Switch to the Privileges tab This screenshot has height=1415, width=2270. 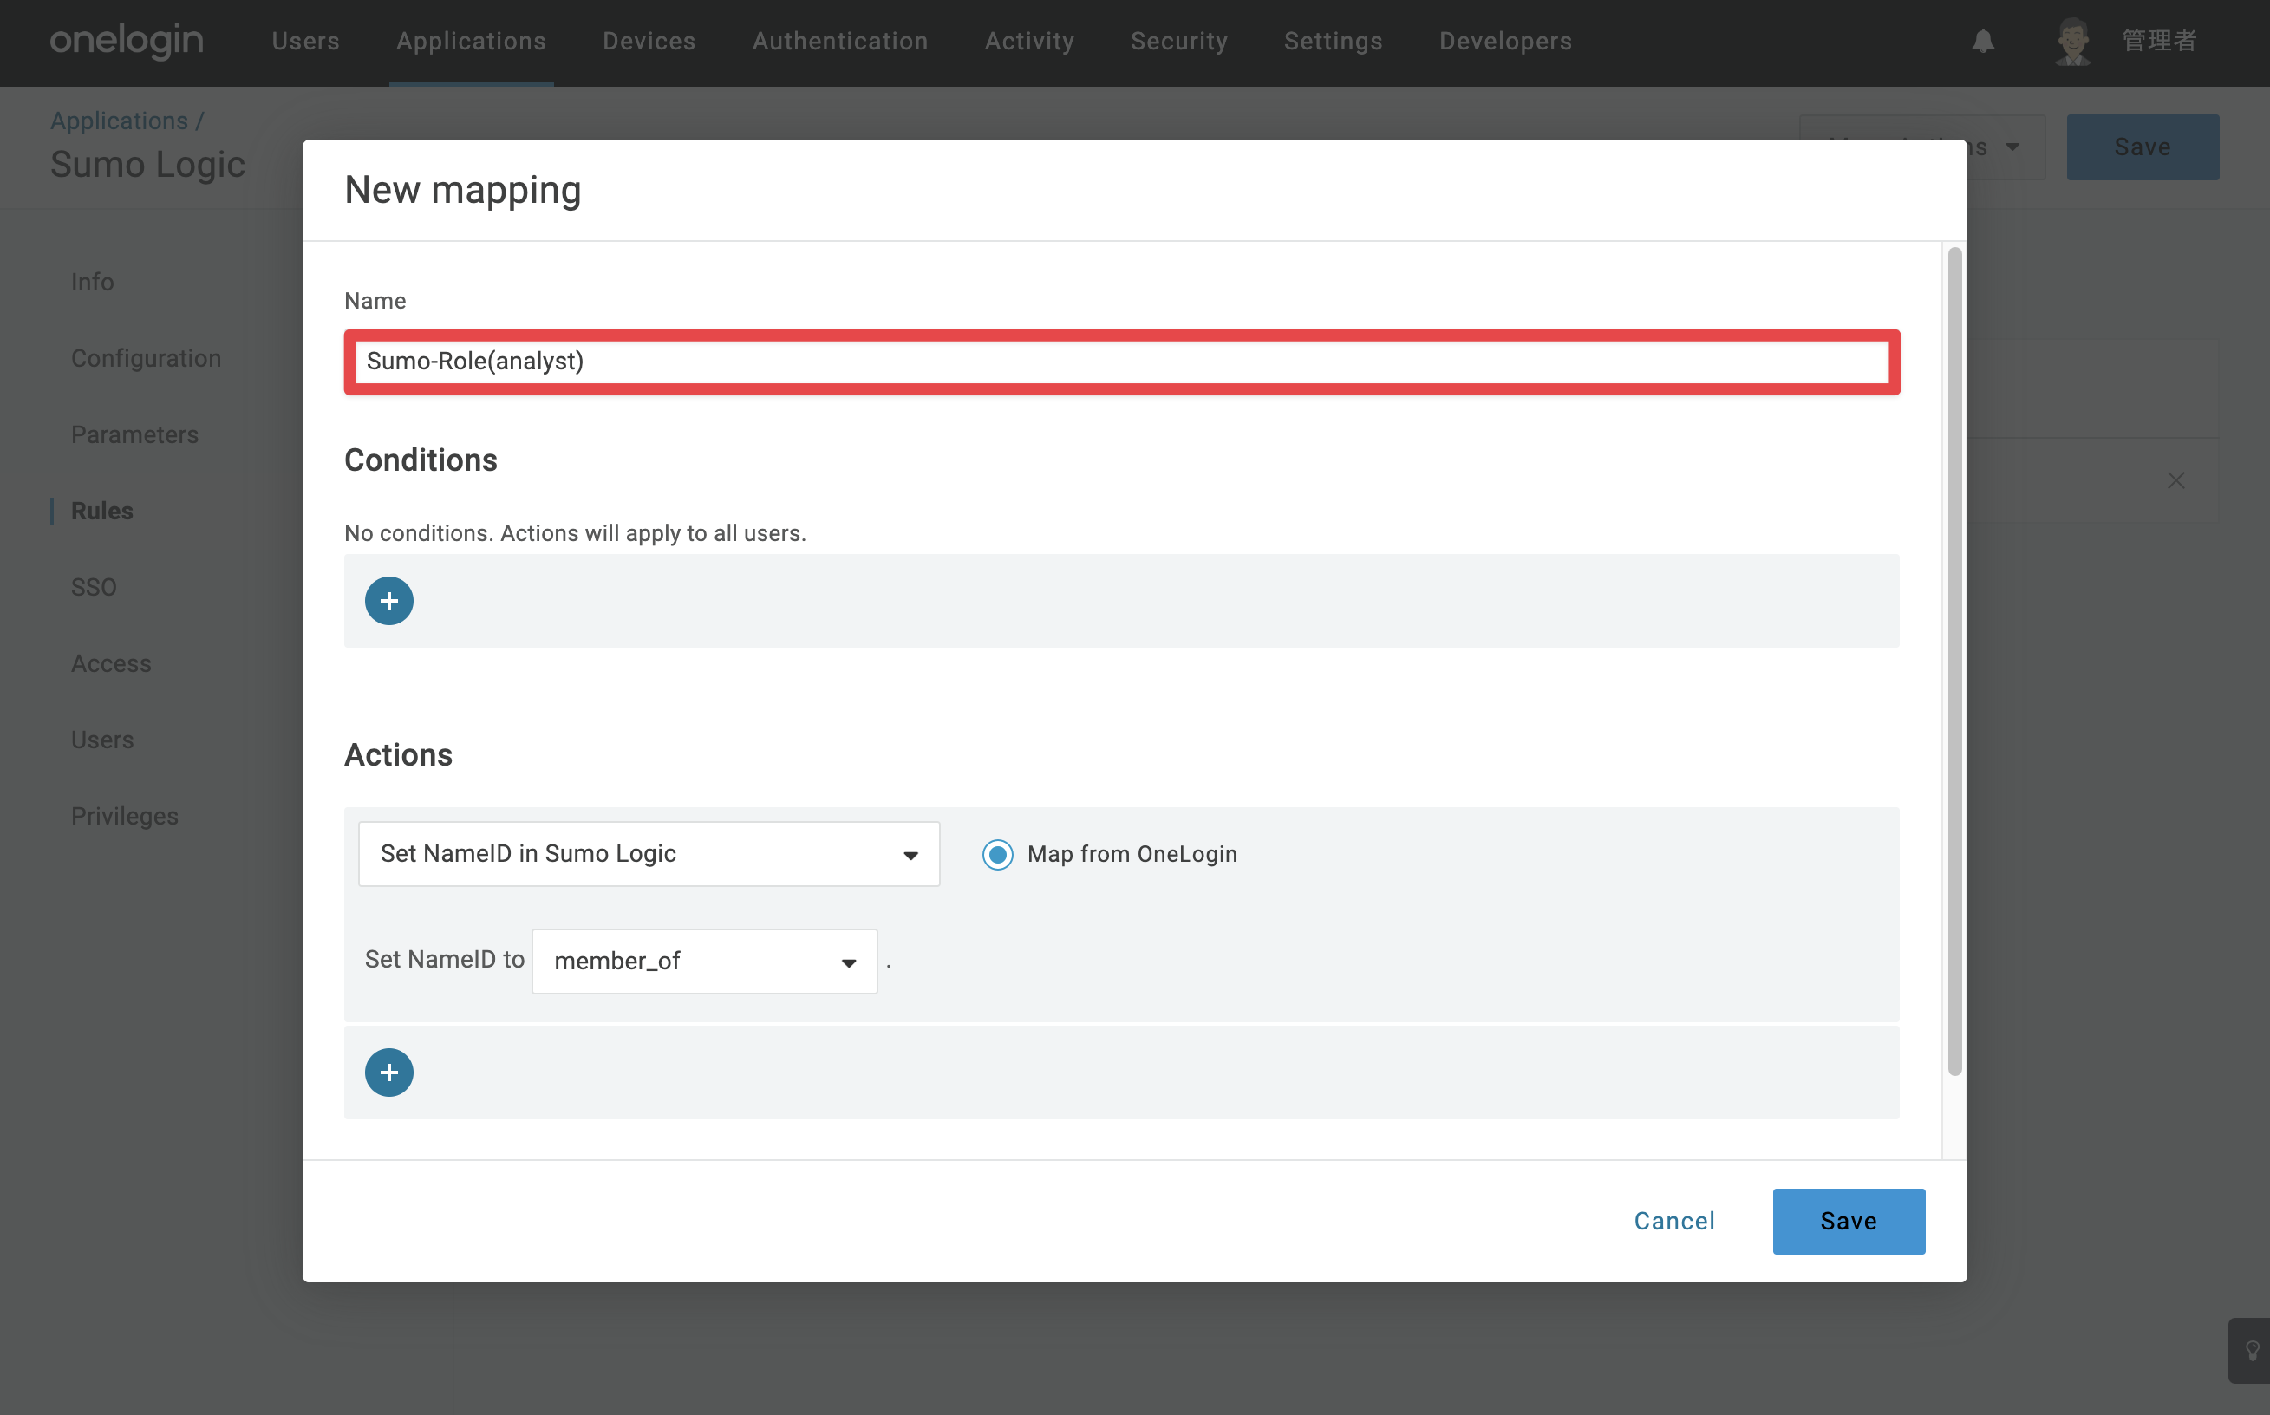coord(125,816)
